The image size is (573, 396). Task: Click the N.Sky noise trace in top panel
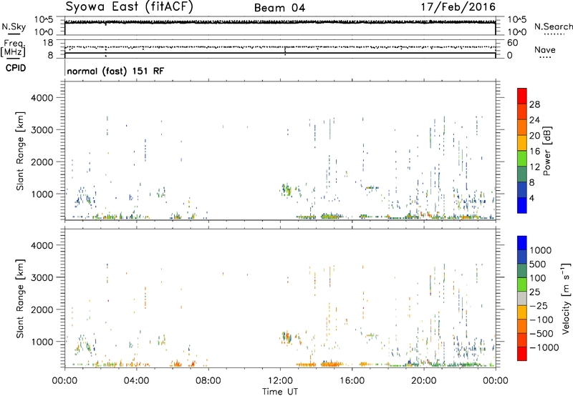click(280, 22)
